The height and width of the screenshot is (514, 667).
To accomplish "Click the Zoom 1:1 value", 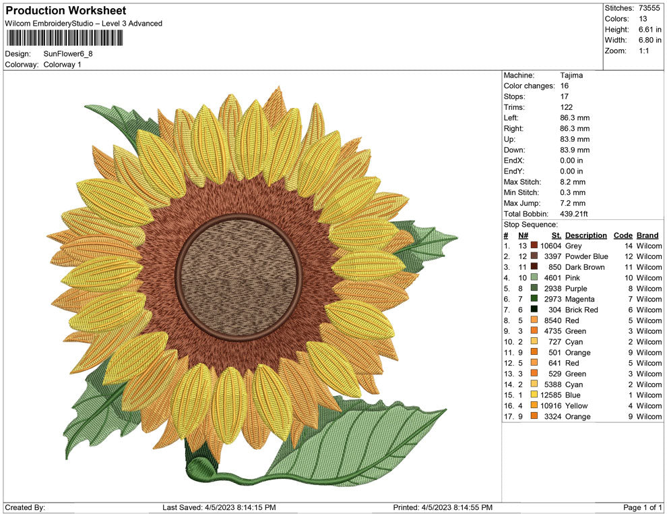I will pos(643,51).
